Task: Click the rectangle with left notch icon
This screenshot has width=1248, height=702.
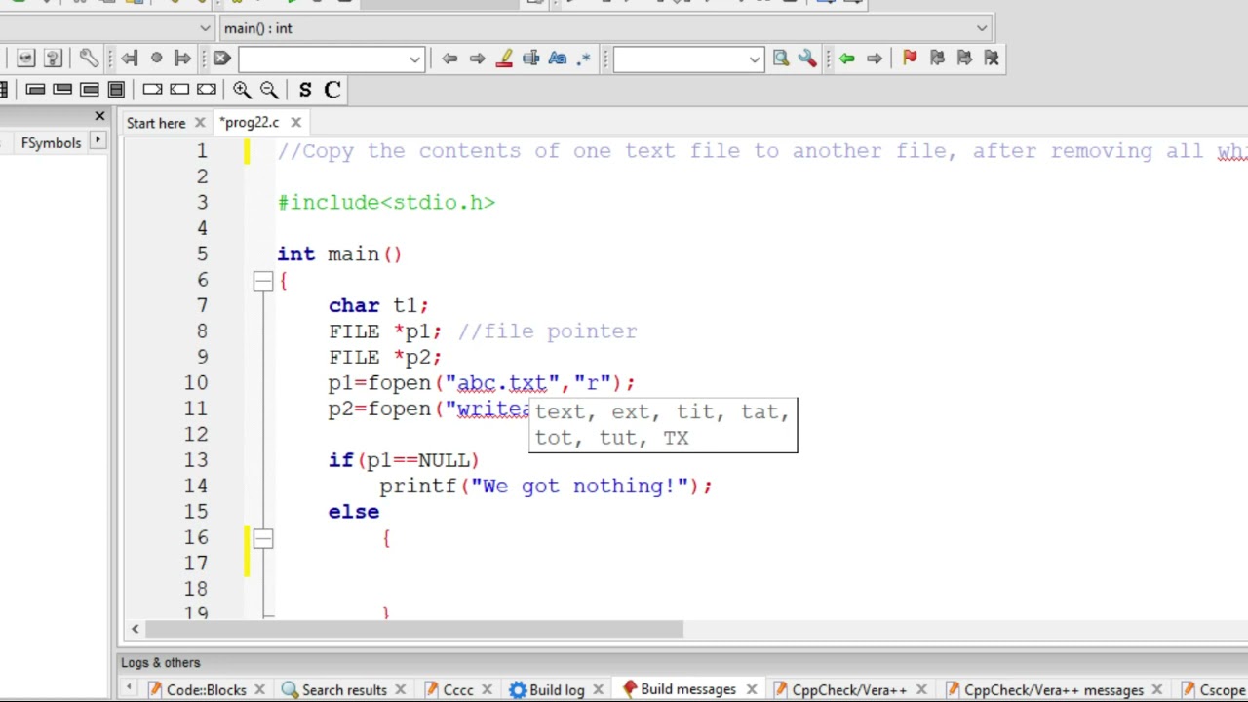Action: (179, 90)
